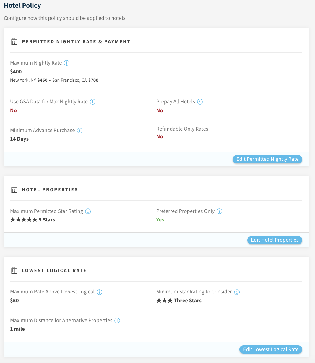Show info for Minimum Star Rating to Consider
The width and height of the screenshot is (315, 363).
237,292
